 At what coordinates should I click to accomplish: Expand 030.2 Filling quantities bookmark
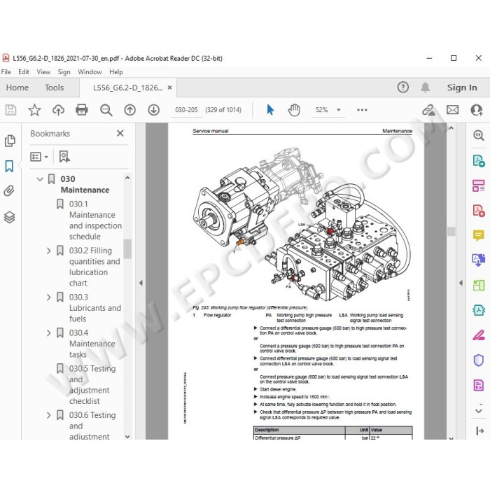(x=48, y=251)
